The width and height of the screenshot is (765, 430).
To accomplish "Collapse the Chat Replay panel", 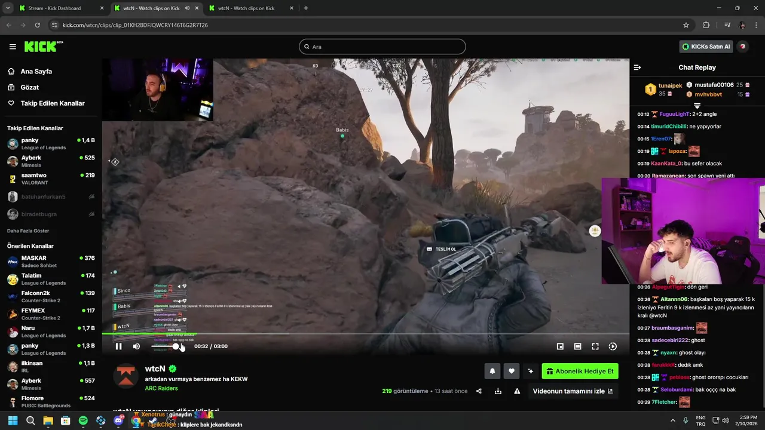I will coord(637,67).
